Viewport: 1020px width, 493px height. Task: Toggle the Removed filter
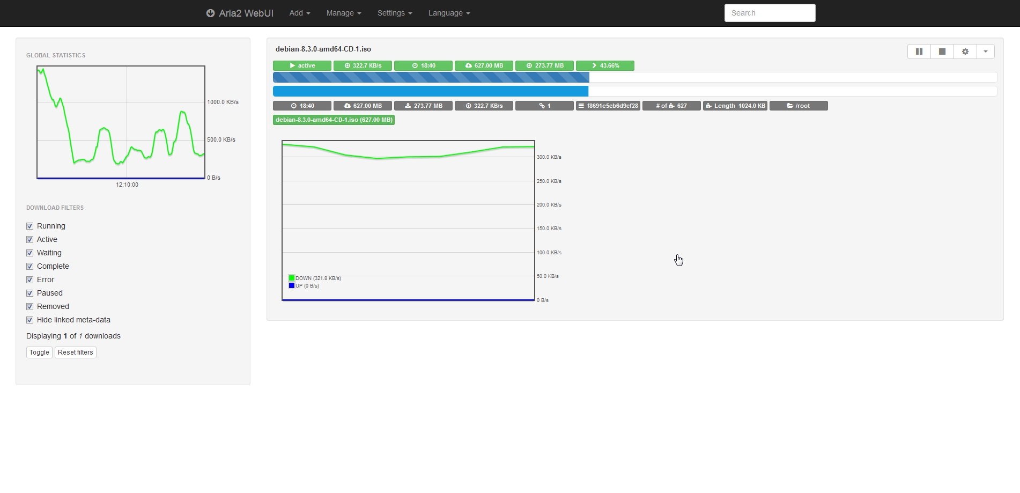(30, 306)
